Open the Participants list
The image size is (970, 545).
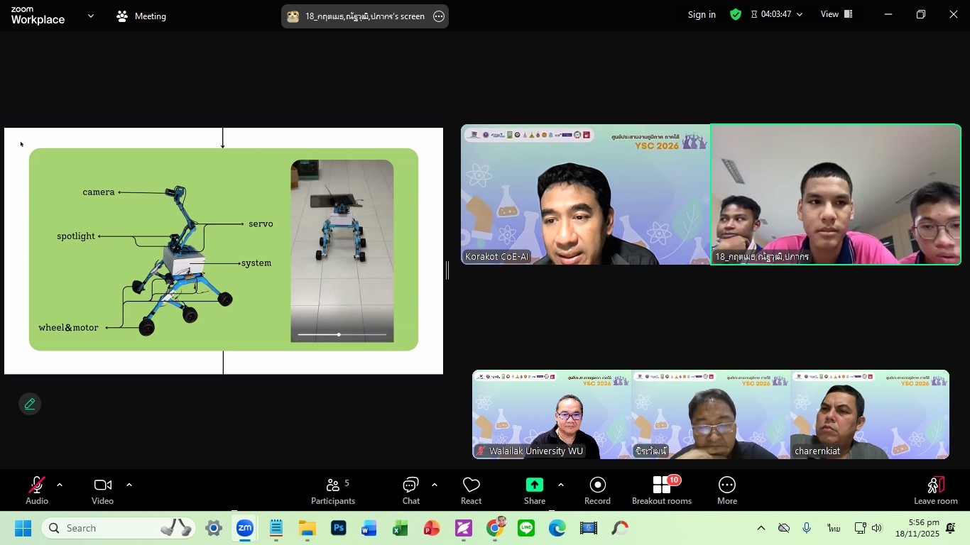pyautogui.click(x=332, y=490)
